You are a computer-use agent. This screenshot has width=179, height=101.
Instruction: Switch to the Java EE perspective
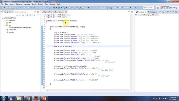(165, 8)
